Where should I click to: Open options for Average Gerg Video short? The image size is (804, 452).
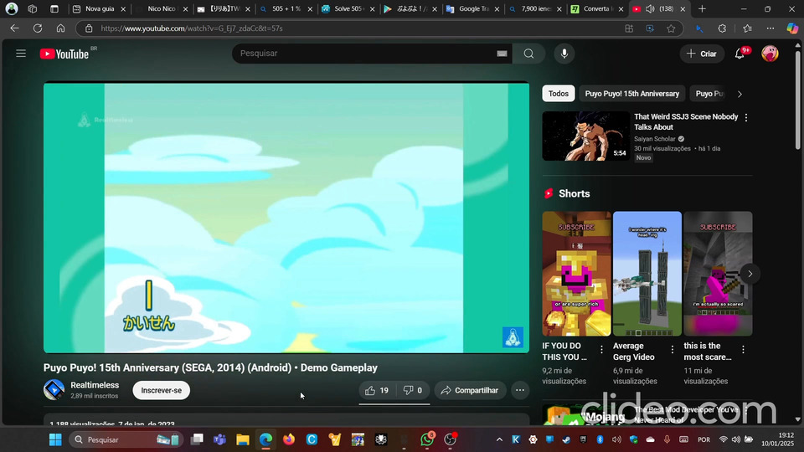point(673,350)
